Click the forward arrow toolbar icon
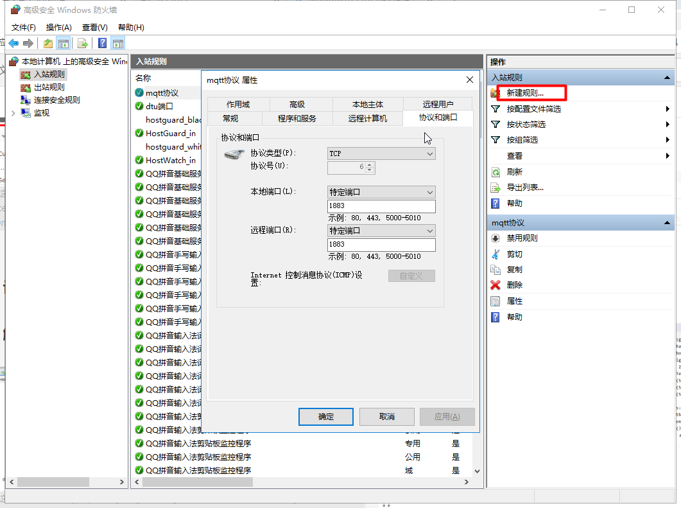The width and height of the screenshot is (681, 508). coord(28,43)
